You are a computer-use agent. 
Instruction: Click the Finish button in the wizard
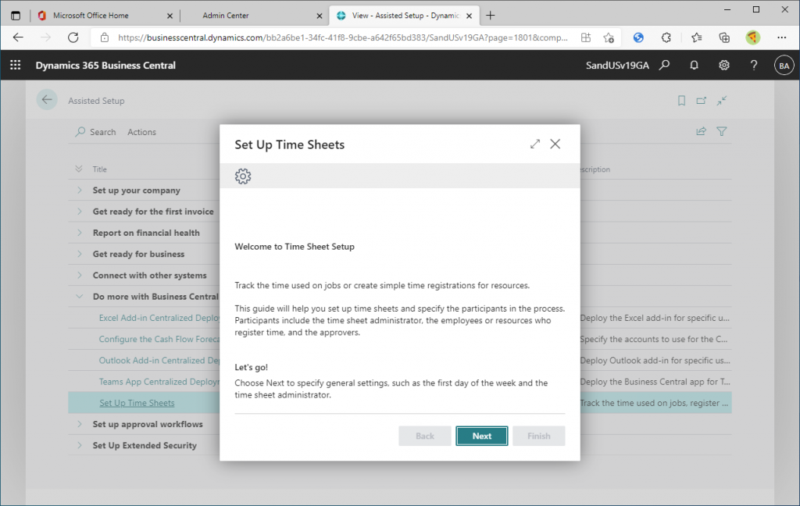pos(539,437)
